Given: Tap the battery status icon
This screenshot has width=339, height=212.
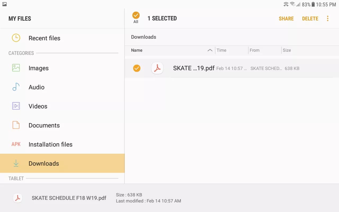Looking at the screenshot, I should pos(313,4).
